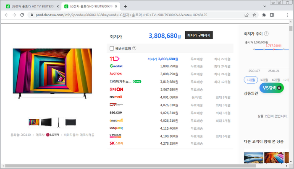This screenshot has height=169, width=294.
Task: Click the 최대 24개월 text in Gmarket row
Action: [x=222, y=66]
